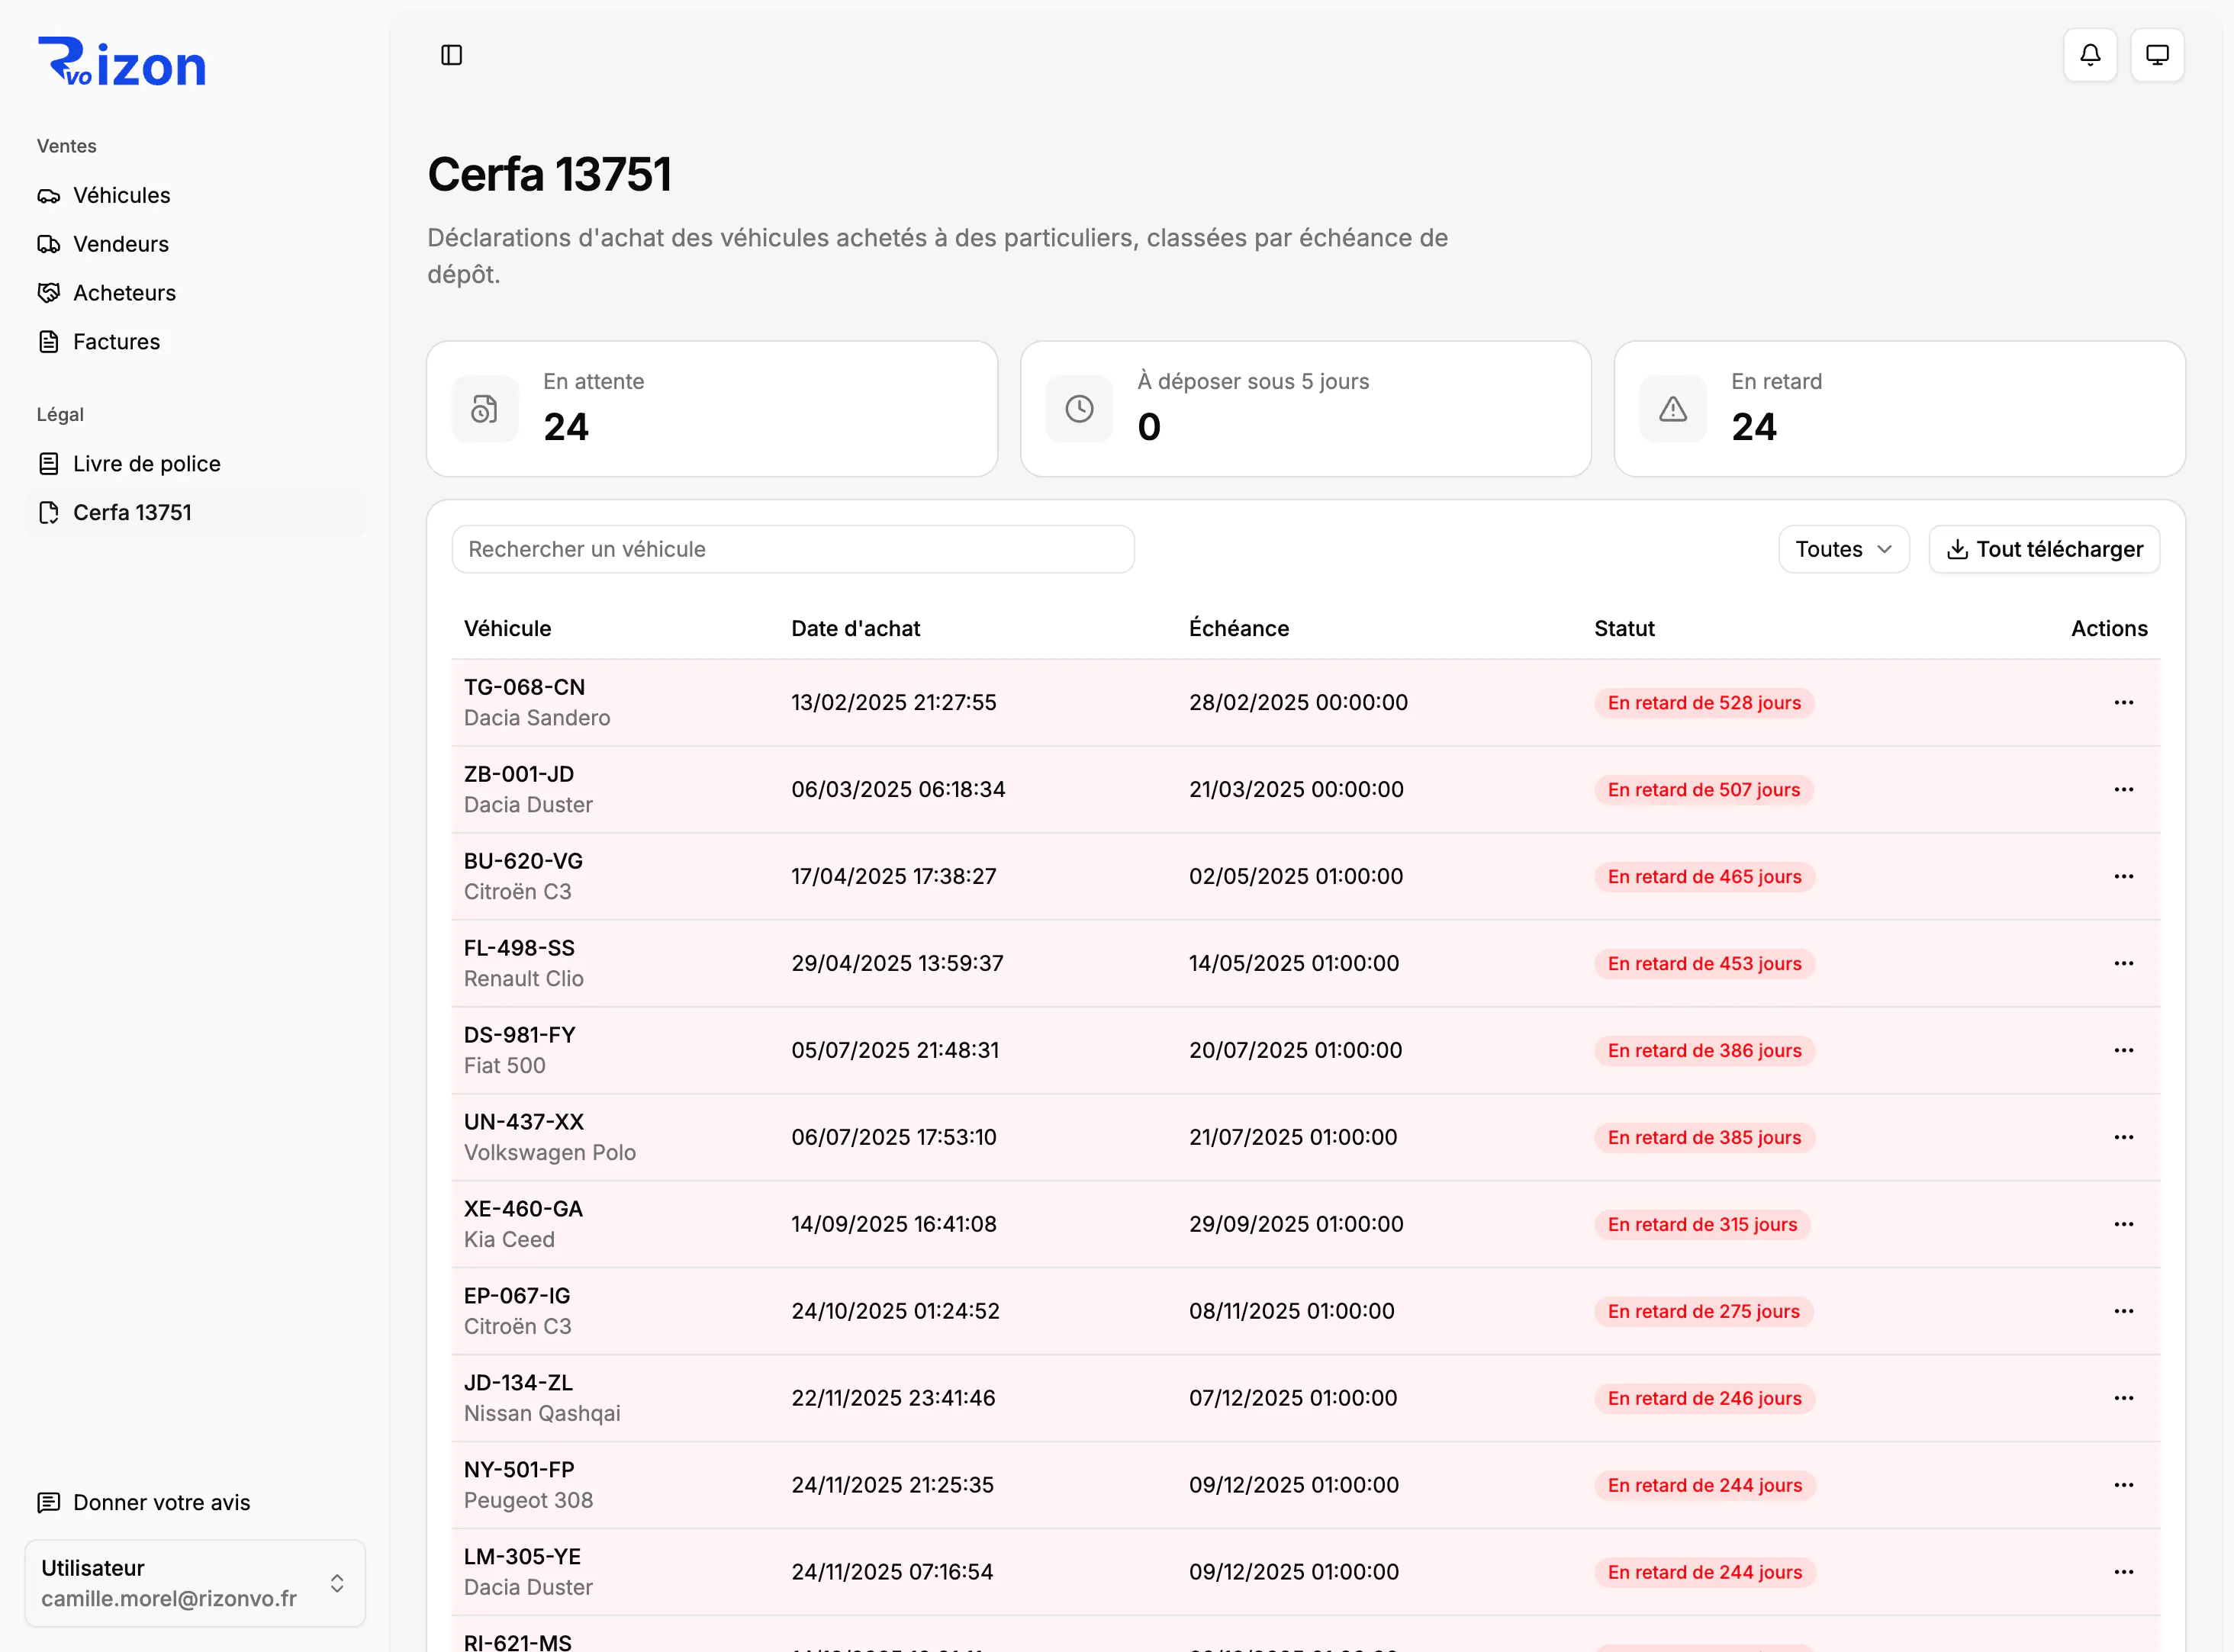Click 'En retard de 246 jours' badge
The image size is (2234, 1652).
pyautogui.click(x=1704, y=1399)
